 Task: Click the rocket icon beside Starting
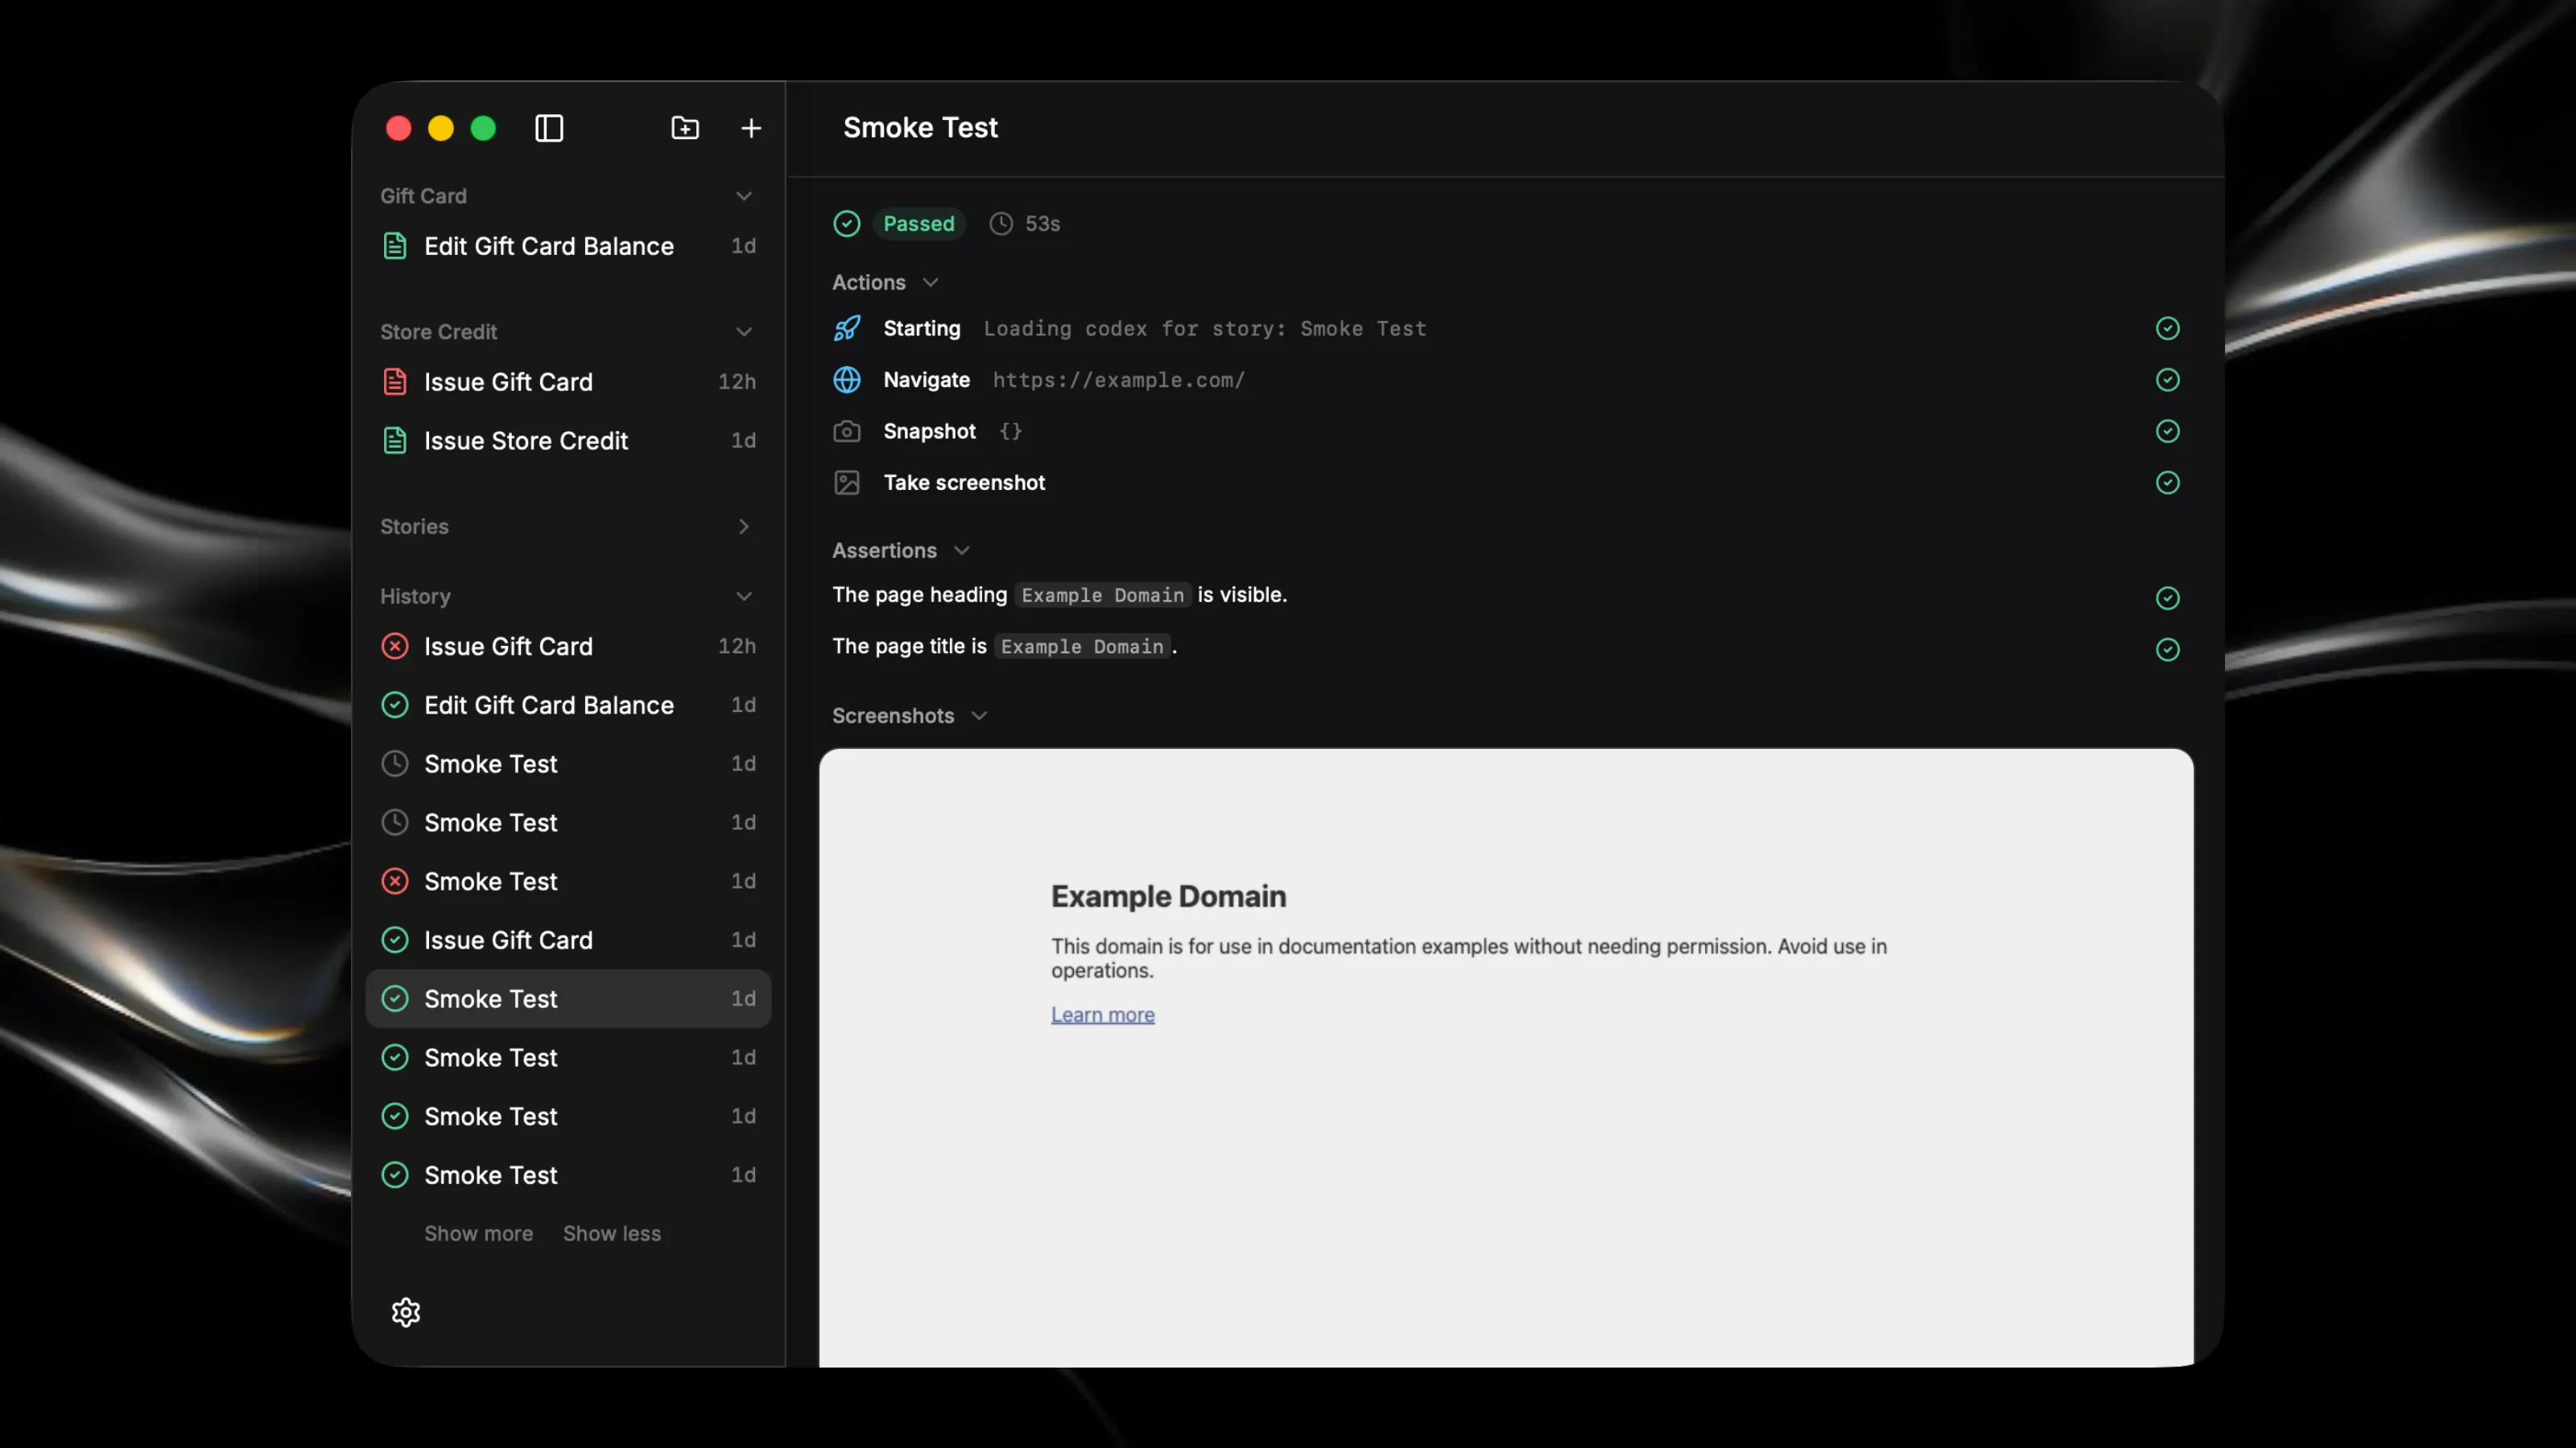(x=847, y=329)
